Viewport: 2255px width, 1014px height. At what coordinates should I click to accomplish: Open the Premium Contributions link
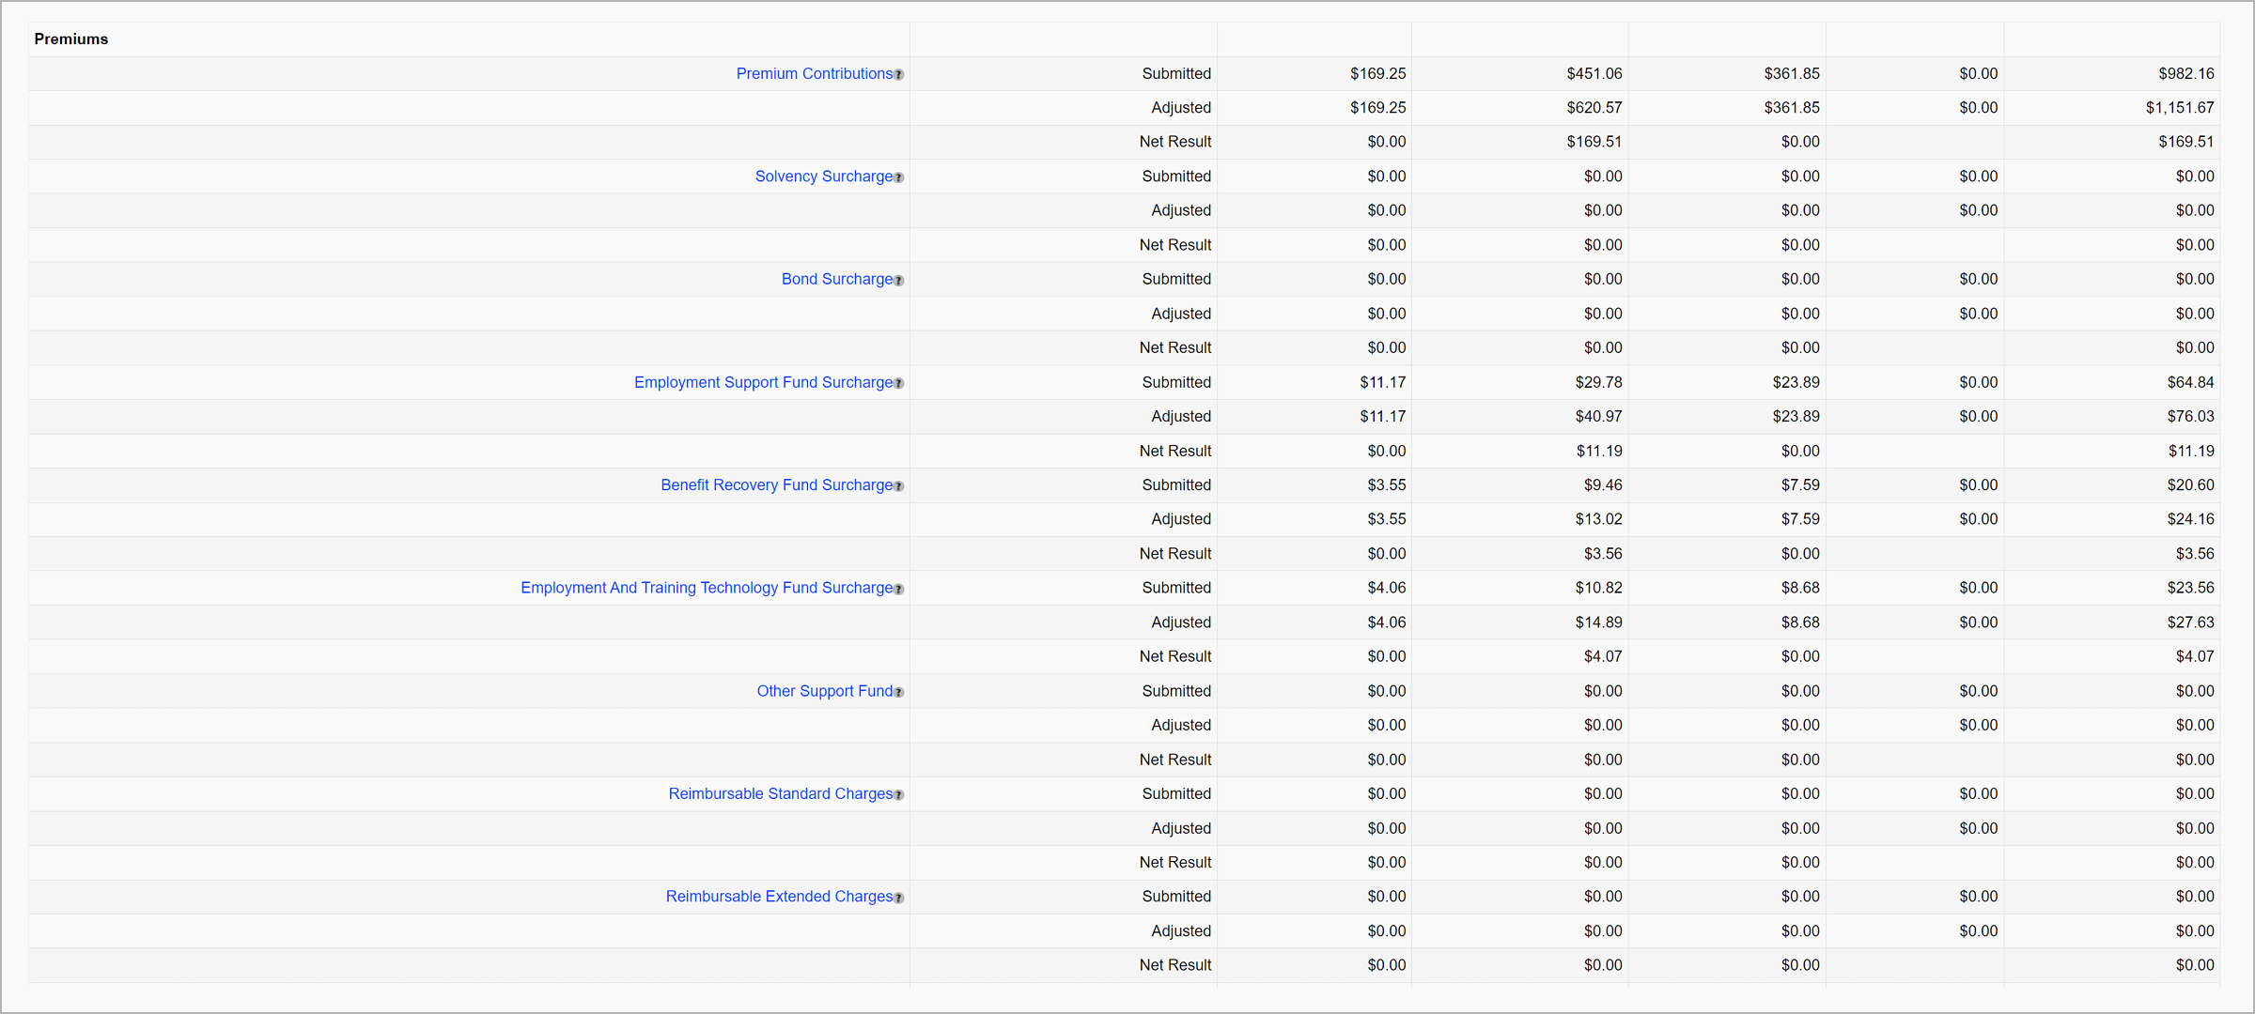point(814,73)
